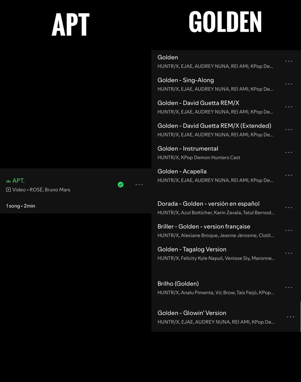Select 'Golden - Acapella' track title
This screenshot has width=301, height=382.
pos(182,172)
